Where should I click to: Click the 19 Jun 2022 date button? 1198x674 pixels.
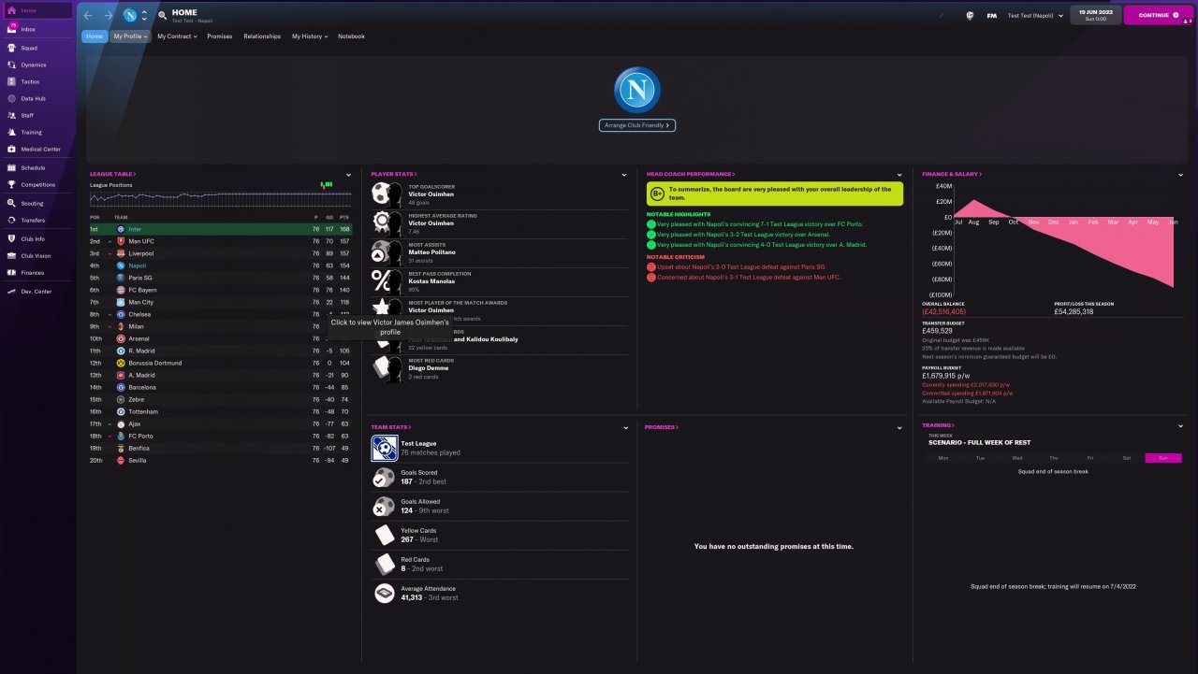[1095, 15]
